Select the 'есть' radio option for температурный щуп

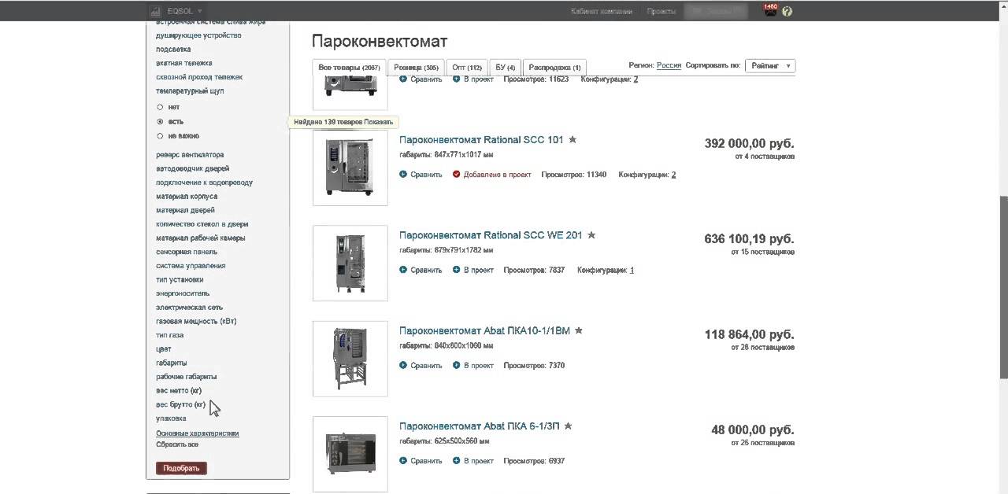tap(161, 122)
